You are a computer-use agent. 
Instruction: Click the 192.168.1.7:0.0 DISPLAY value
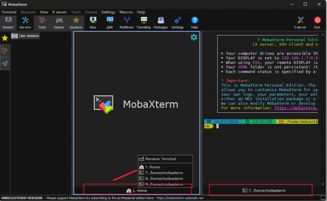click(x=300, y=58)
